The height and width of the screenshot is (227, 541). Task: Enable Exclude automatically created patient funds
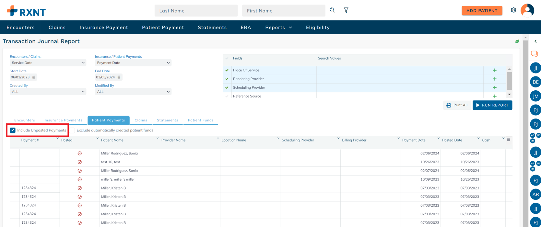(x=72, y=130)
